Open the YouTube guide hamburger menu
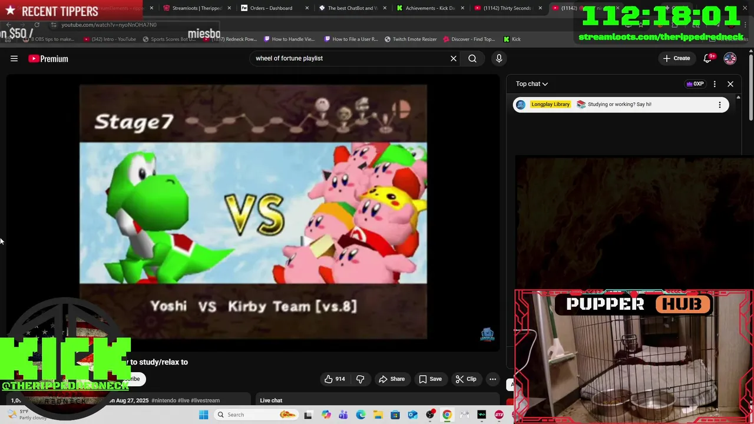Image resolution: width=754 pixels, height=424 pixels. pos(14,58)
